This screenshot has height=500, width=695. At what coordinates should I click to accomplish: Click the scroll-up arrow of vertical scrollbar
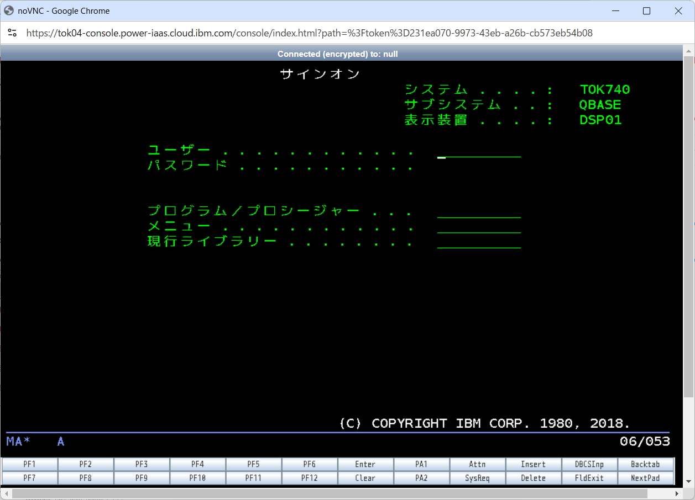688,50
